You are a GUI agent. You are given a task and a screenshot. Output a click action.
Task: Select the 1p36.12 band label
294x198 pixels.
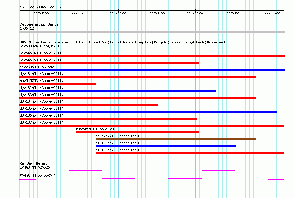[27, 28]
